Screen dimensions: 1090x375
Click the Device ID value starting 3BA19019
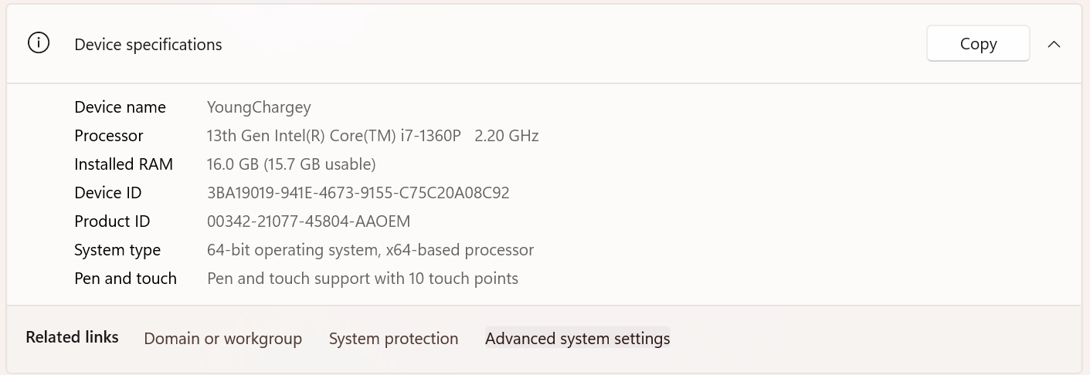click(358, 193)
